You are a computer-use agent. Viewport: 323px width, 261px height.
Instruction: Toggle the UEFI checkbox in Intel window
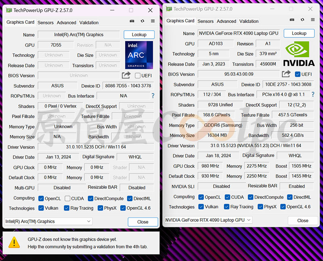(138, 75)
